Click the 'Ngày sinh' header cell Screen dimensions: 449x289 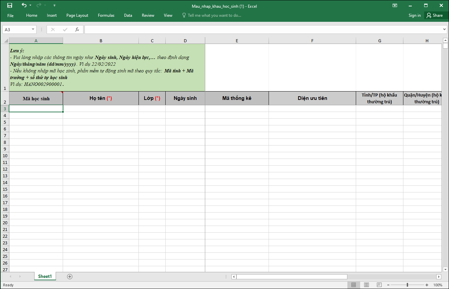(x=185, y=98)
